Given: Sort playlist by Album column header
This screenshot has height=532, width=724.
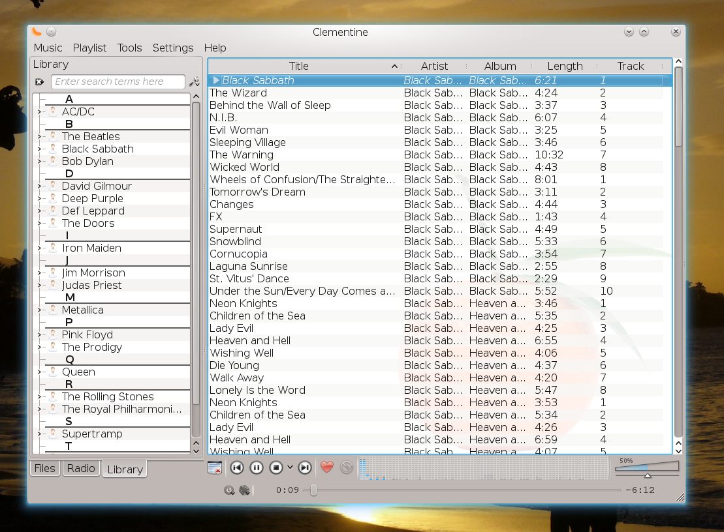Looking at the screenshot, I should click(500, 66).
